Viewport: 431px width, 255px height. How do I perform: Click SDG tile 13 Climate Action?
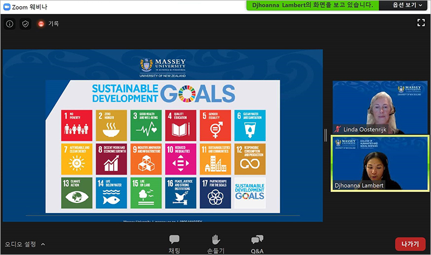tap(77, 193)
